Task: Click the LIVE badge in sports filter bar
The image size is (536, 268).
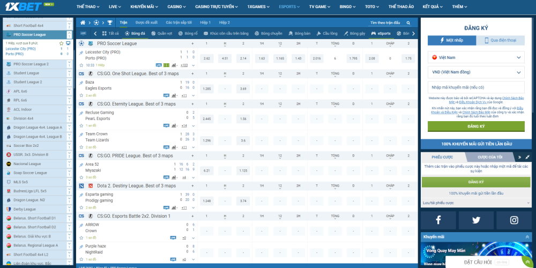Action: (84, 33)
